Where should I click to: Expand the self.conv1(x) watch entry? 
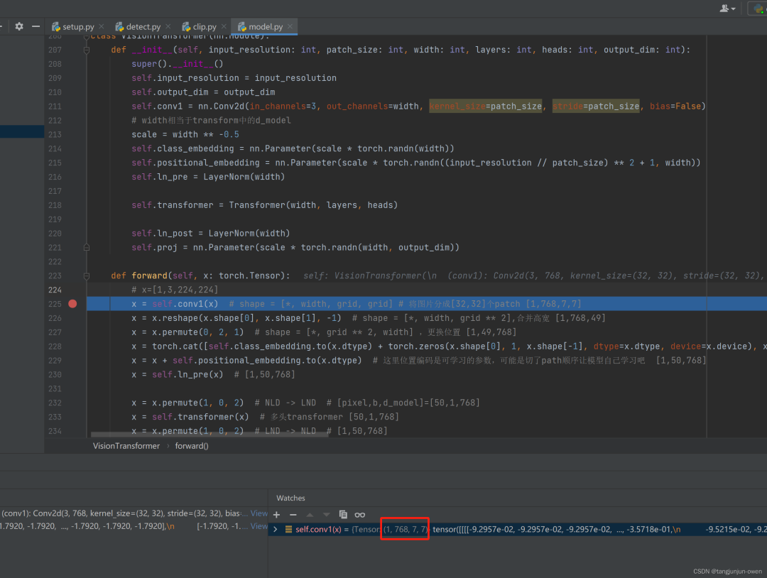276,529
